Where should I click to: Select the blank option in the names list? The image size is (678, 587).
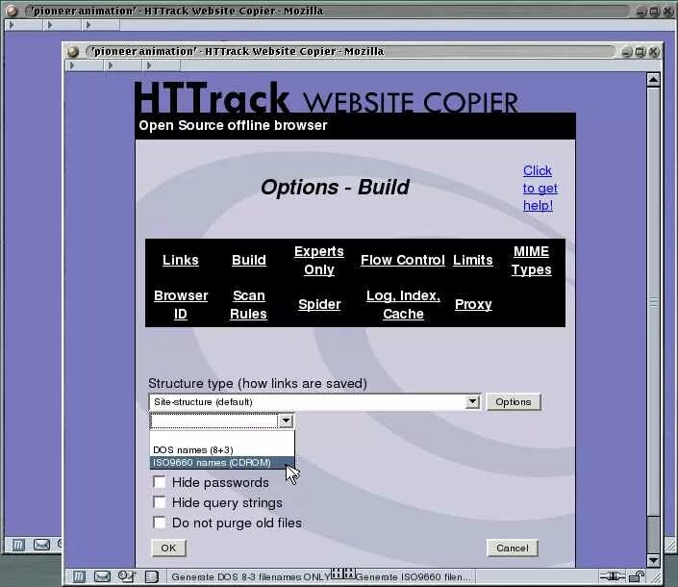coord(222,437)
